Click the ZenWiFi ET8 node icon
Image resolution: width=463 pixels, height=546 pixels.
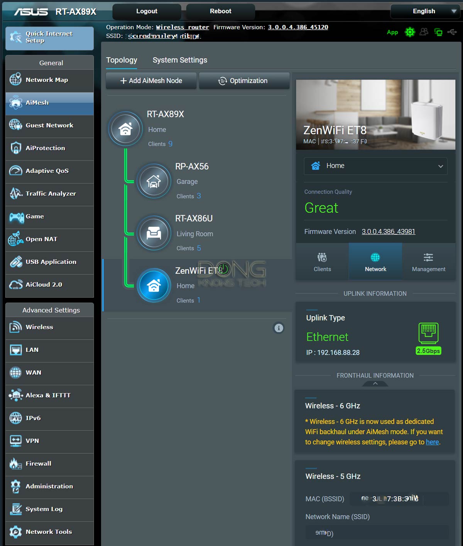pos(154,286)
